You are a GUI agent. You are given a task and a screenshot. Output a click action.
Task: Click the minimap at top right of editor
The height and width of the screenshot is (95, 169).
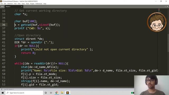[159, 11]
